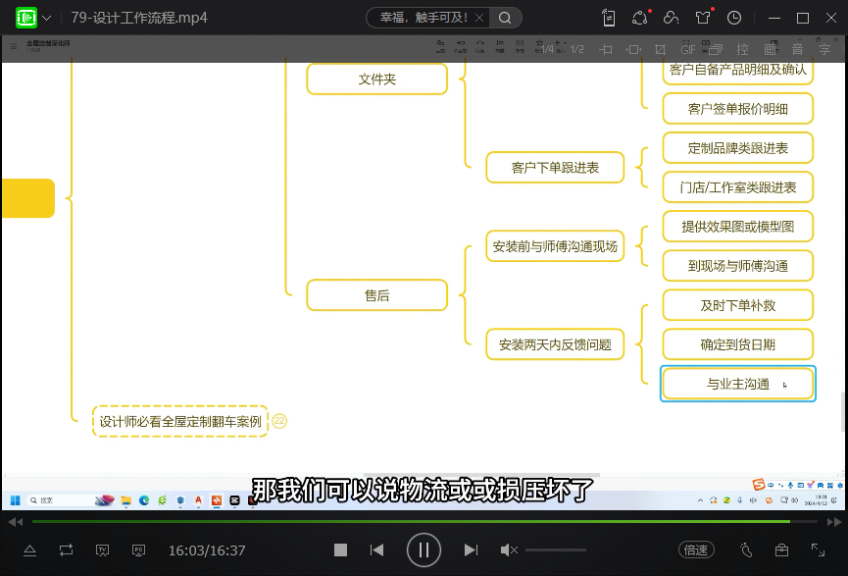Open the 音 audio settings
The image size is (848, 576).
pyautogui.click(x=798, y=49)
